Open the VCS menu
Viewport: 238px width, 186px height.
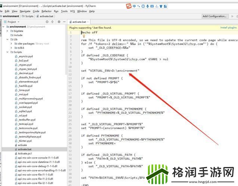click(72, 11)
